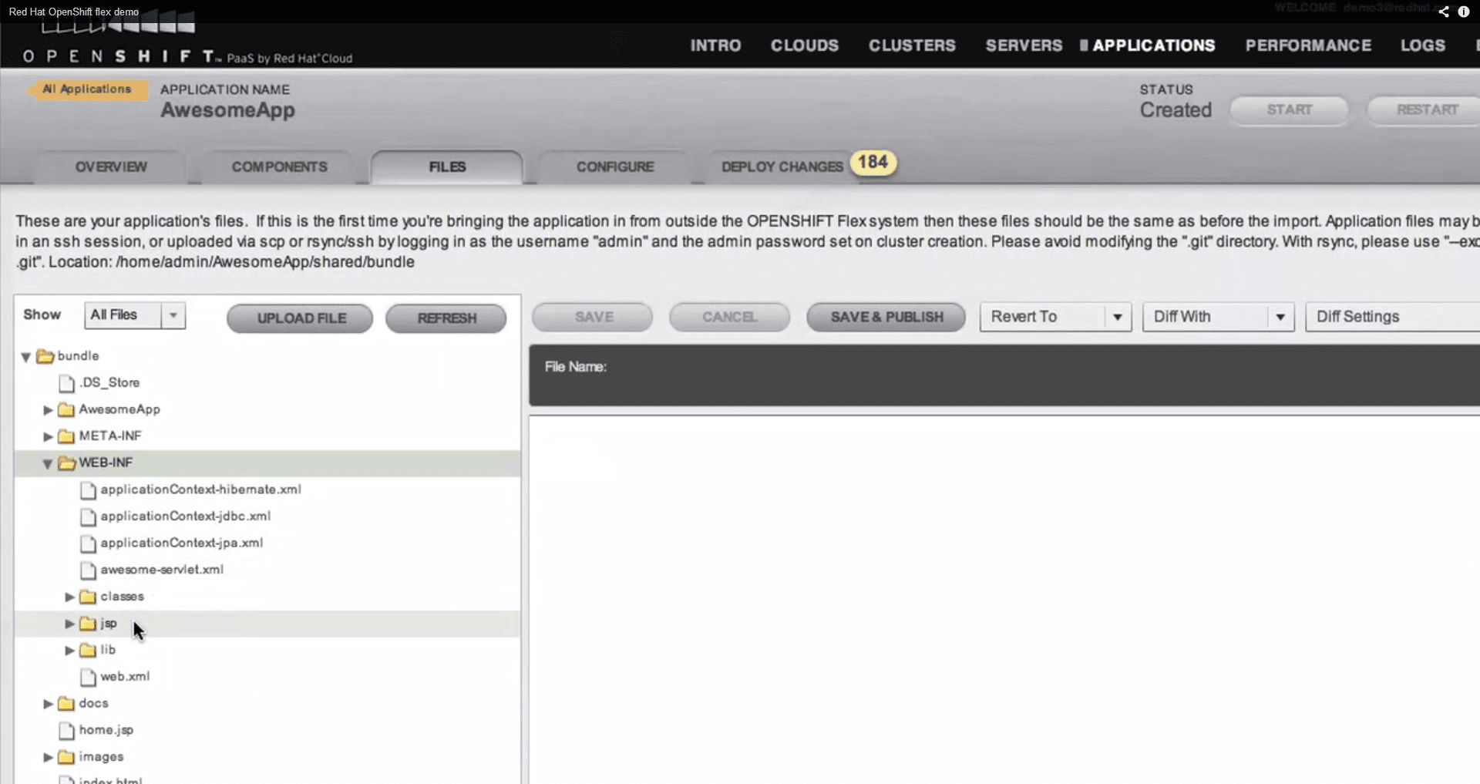Select home.jsp in the file tree

click(x=106, y=730)
